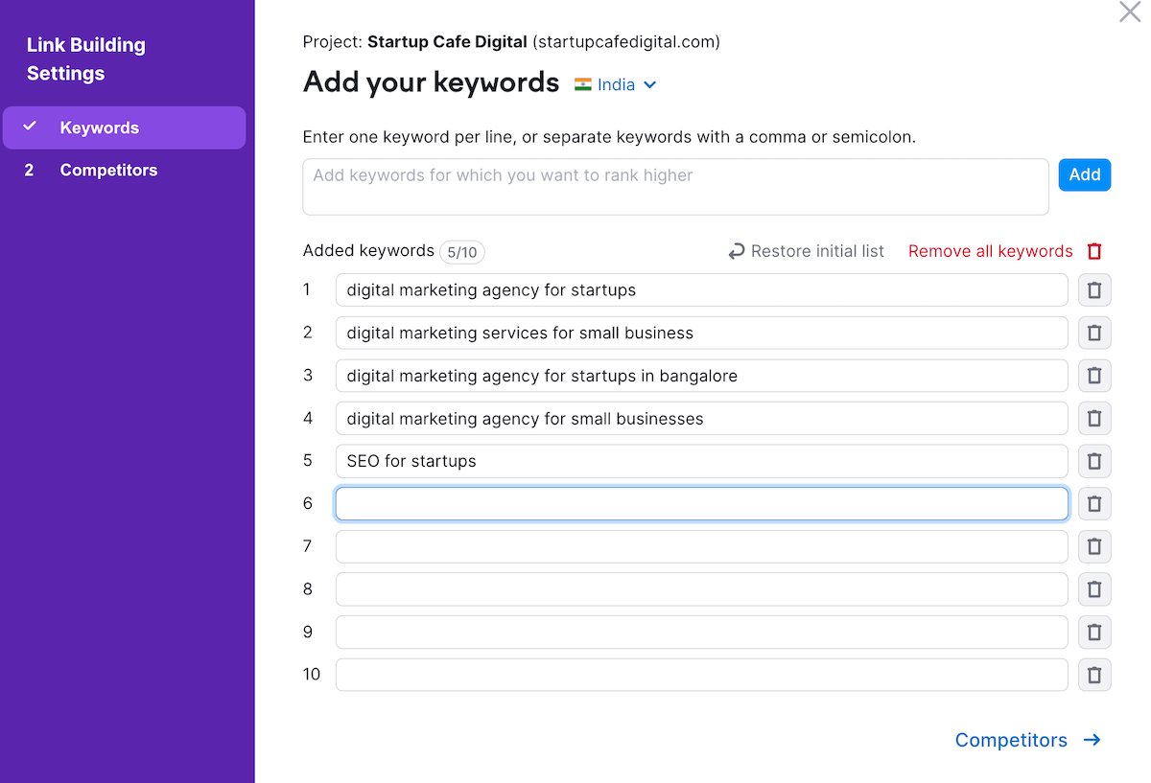
Task: Remove 'SEO for startups' via trash icon
Action: point(1094,461)
